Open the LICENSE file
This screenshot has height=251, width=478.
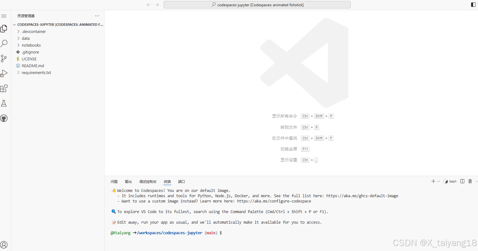[x=58, y=59]
